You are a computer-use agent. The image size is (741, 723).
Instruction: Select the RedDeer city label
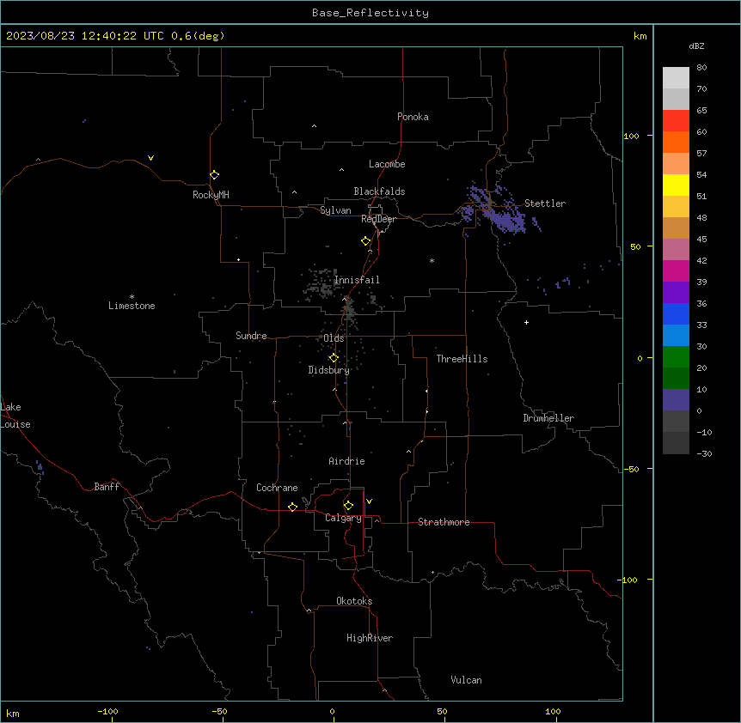coord(378,219)
